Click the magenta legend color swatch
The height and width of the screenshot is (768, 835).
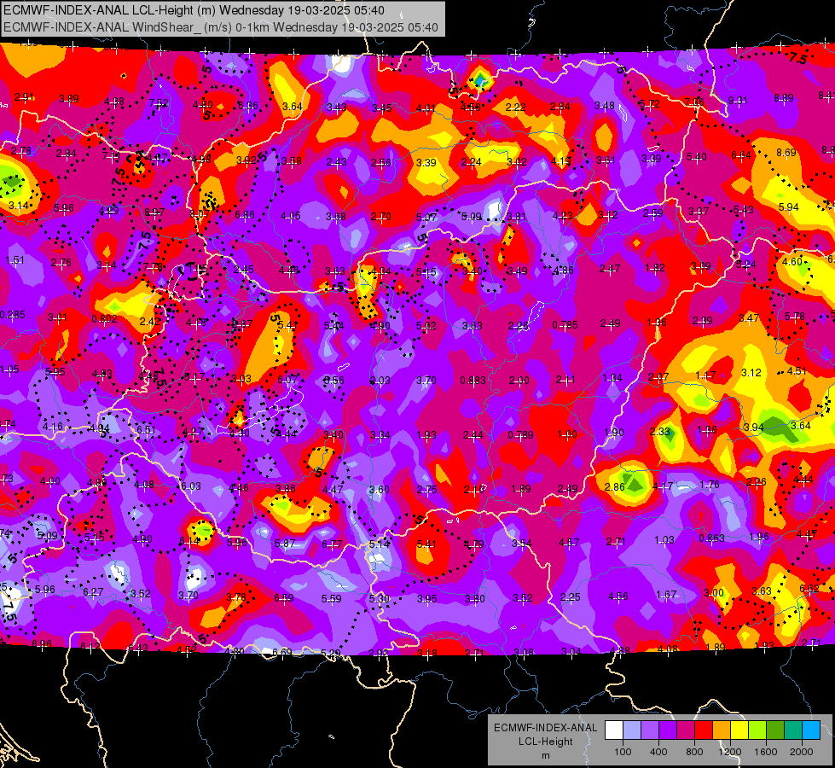[x=686, y=730]
